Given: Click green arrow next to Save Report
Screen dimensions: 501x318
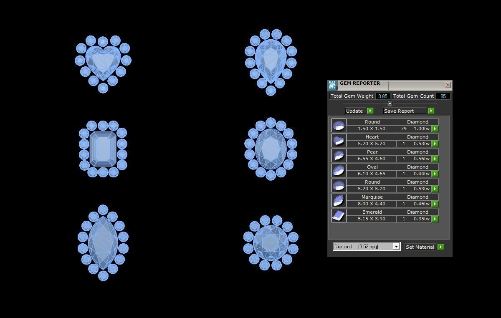Looking at the screenshot, I should pos(431,111).
